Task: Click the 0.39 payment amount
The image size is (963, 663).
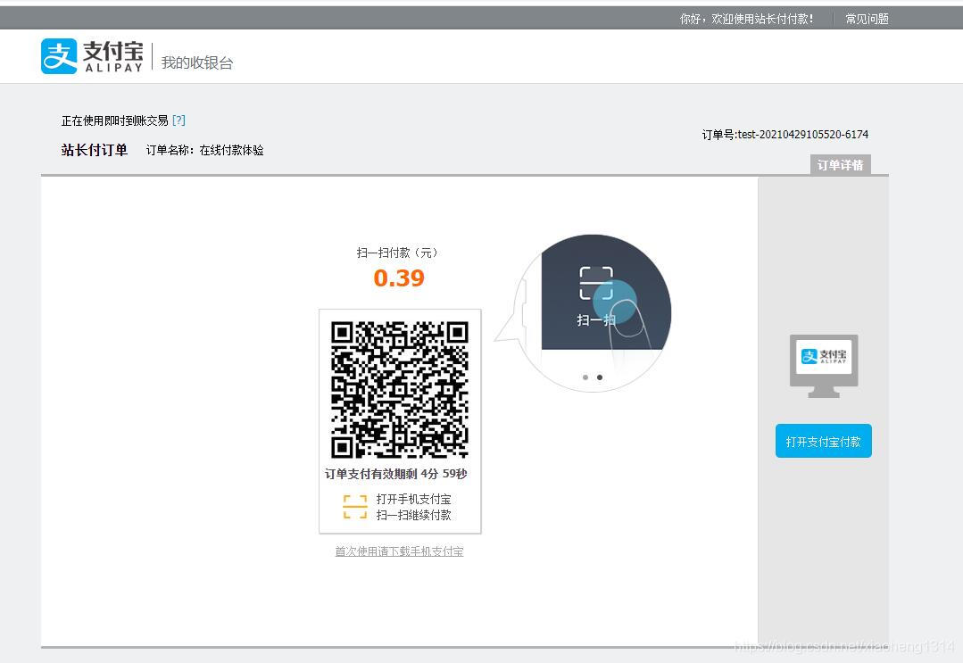Action: pos(399,278)
